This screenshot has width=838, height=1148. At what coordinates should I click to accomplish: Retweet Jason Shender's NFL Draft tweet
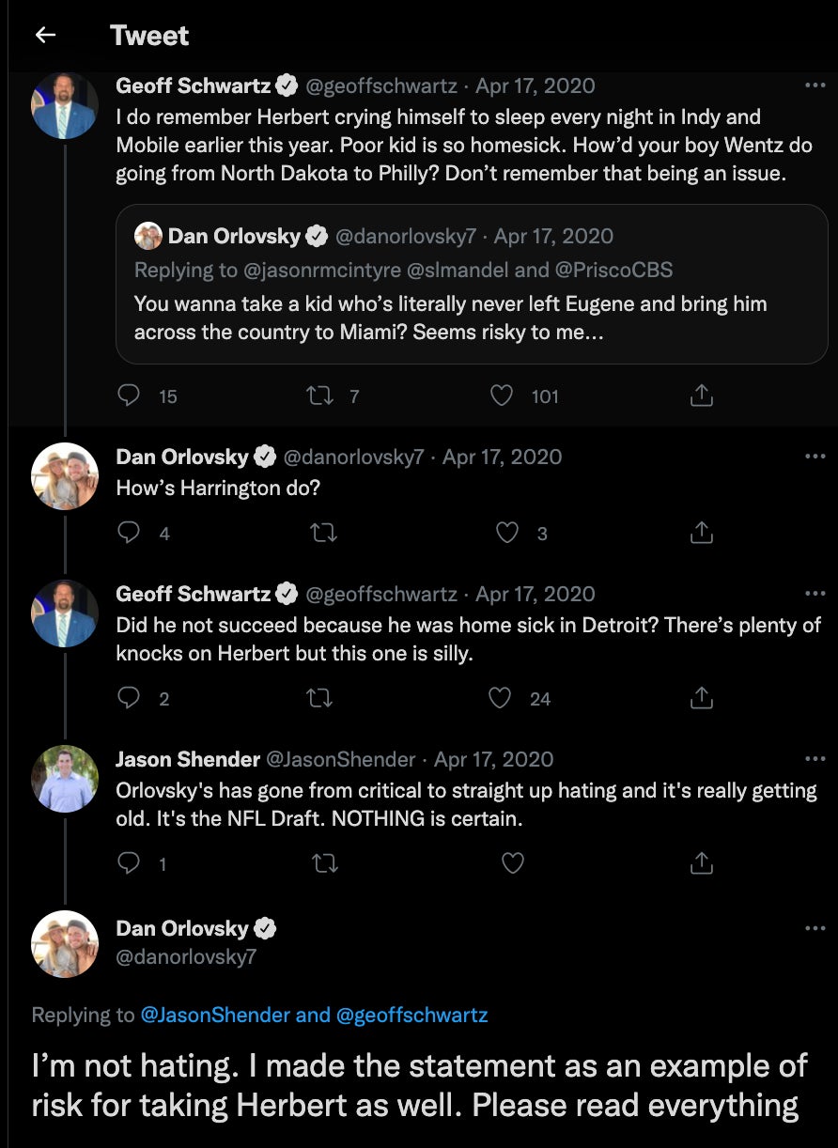coord(324,862)
